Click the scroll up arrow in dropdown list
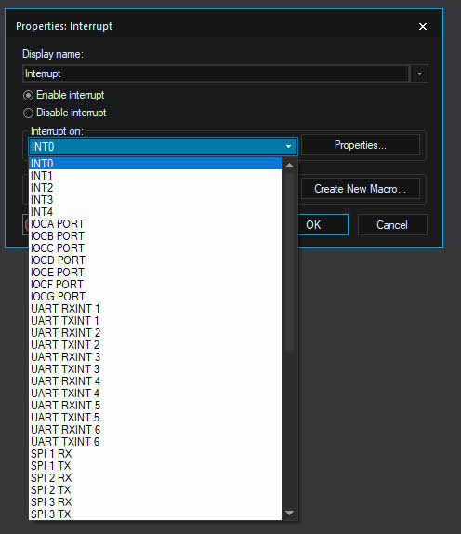The height and width of the screenshot is (534, 461). point(290,166)
